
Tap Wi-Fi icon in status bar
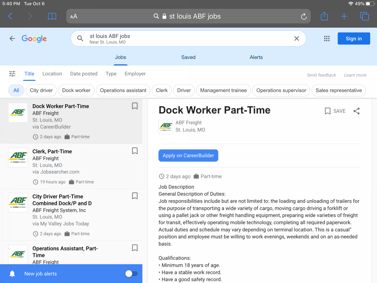point(351,4)
